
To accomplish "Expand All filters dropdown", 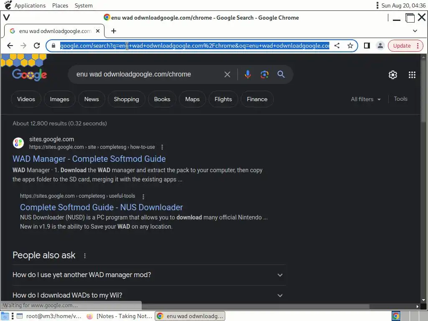I will 366,99.
